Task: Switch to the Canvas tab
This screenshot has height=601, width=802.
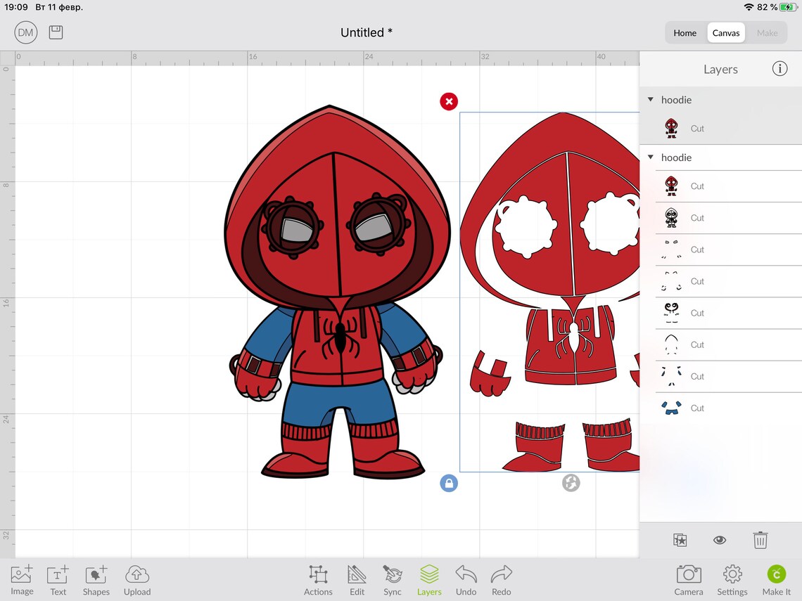Action: point(725,32)
